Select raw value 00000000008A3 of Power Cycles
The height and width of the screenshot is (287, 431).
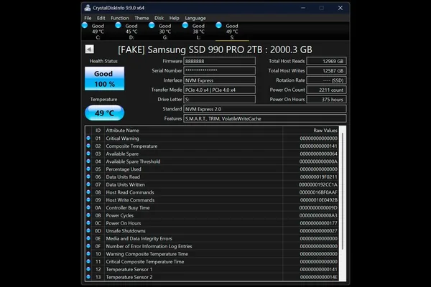pyautogui.click(x=318, y=215)
